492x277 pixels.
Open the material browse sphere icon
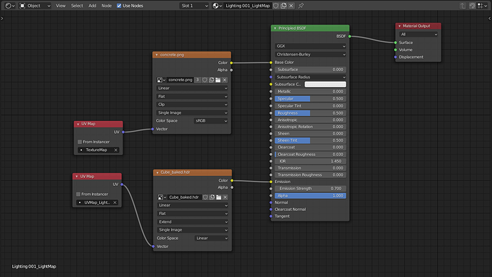pos(217,6)
